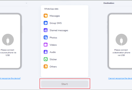Click the blue Group SMS icon

pyautogui.click(x=46, y=23)
